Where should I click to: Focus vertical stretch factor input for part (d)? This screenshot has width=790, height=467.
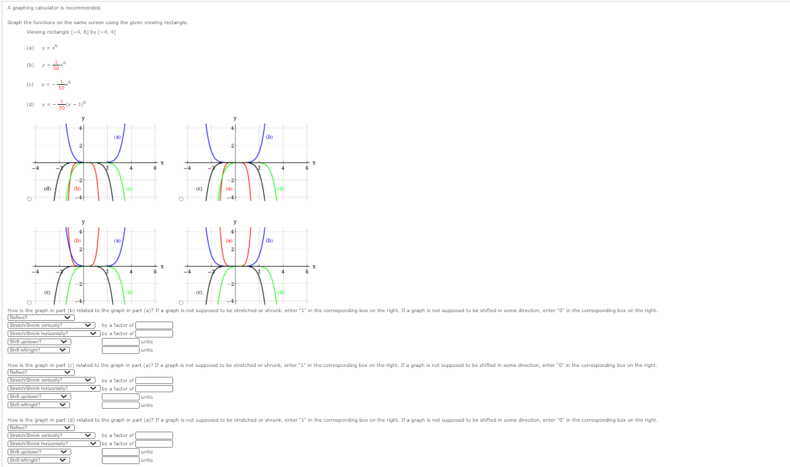coord(154,435)
